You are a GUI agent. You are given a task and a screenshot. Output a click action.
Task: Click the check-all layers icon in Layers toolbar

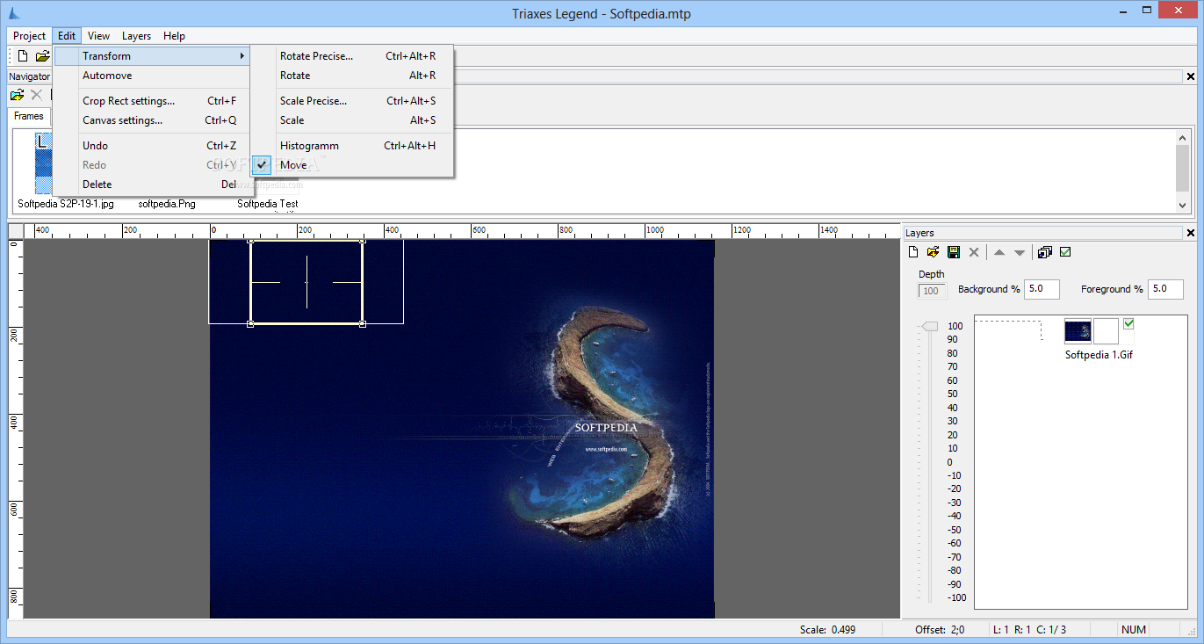[1065, 253]
